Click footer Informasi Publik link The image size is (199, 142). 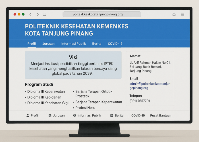pos(89,115)
